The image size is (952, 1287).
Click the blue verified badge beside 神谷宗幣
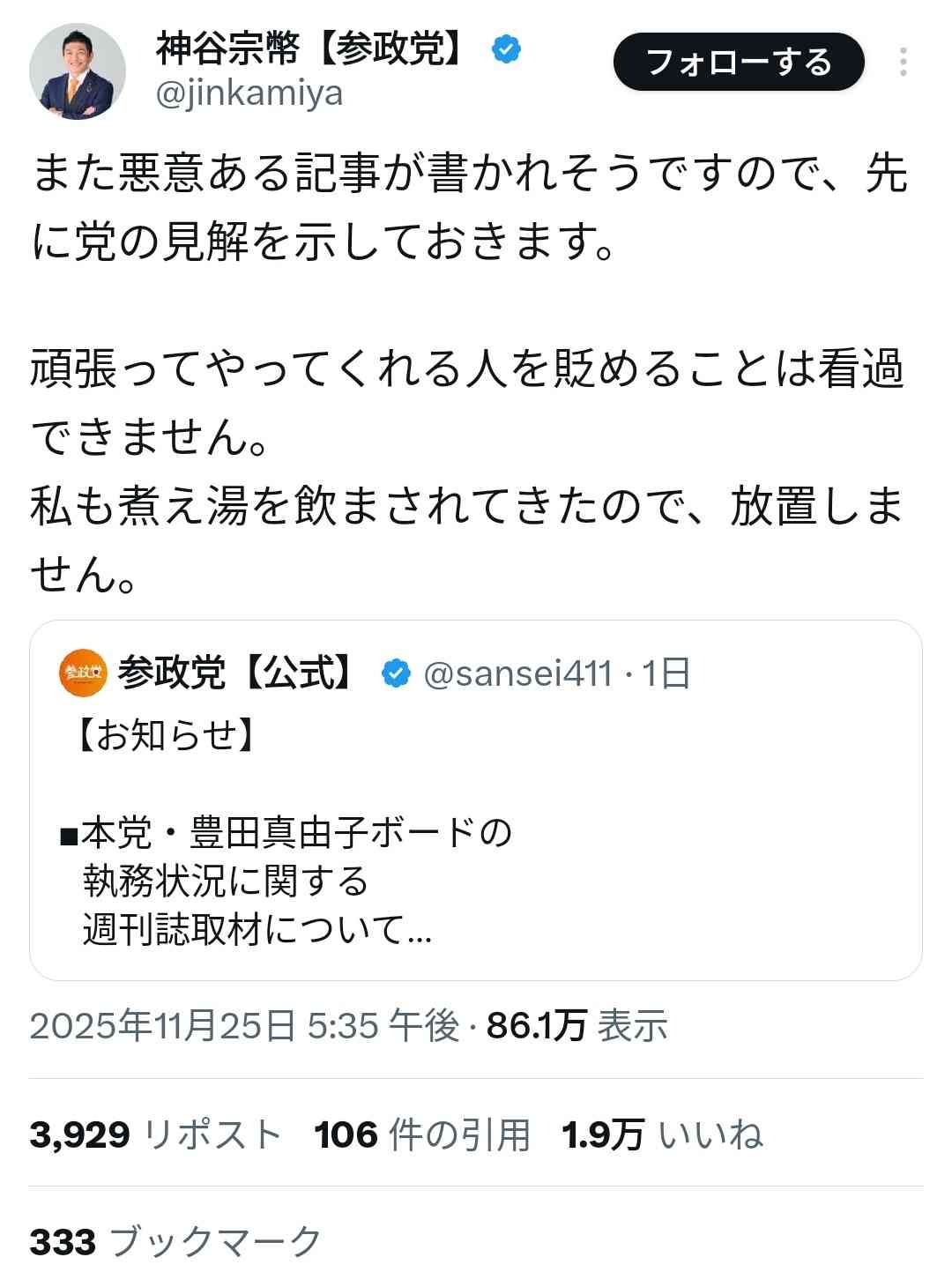pyautogui.click(x=506, y=48)
